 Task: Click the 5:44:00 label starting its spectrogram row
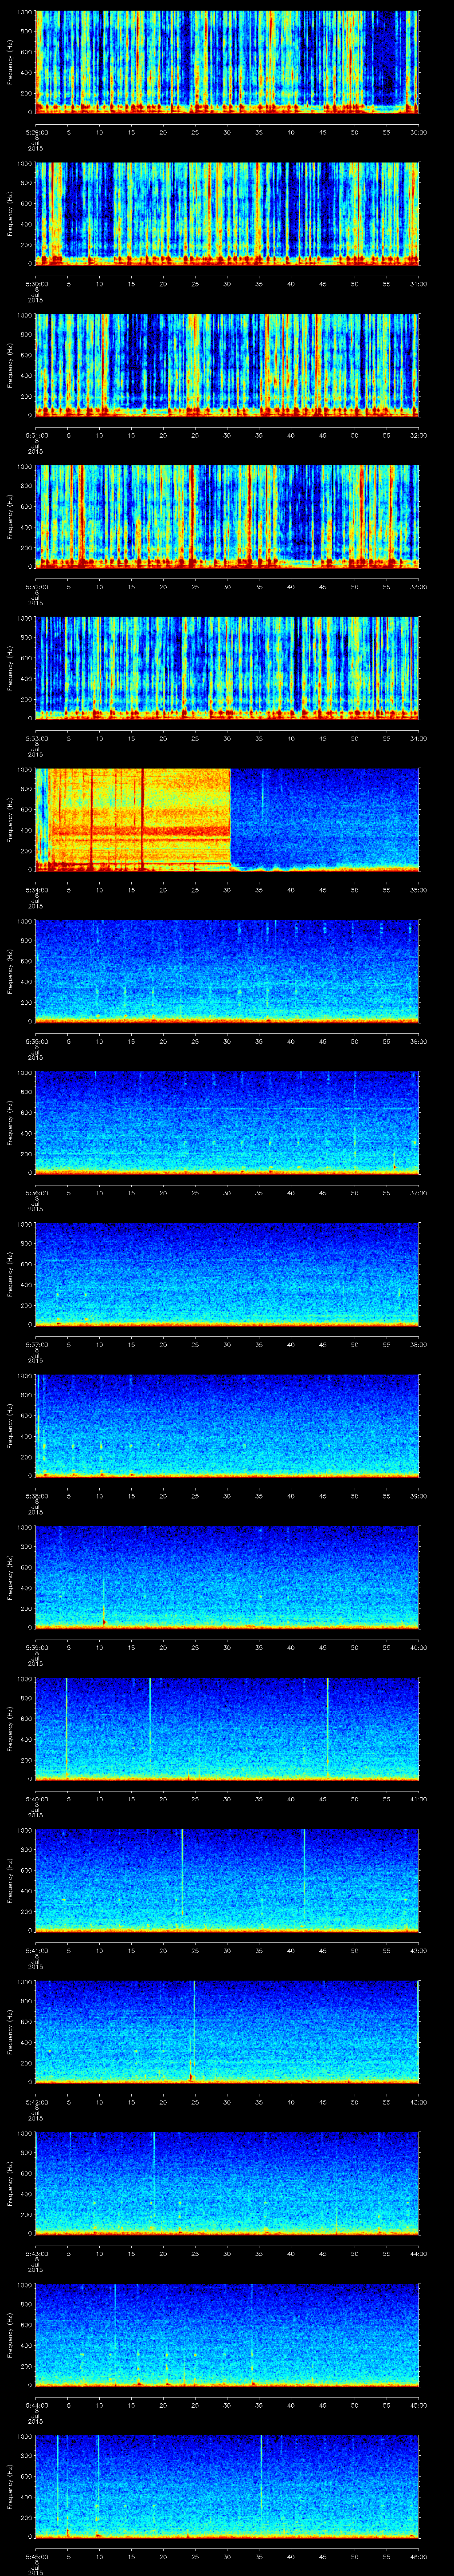pos(36,2405)
